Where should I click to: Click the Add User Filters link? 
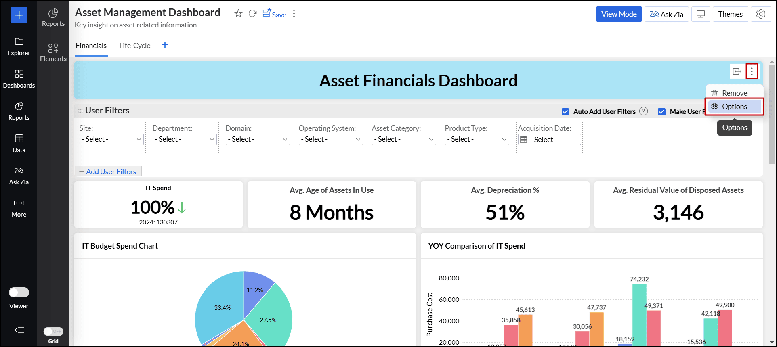[x=108, y=172]
